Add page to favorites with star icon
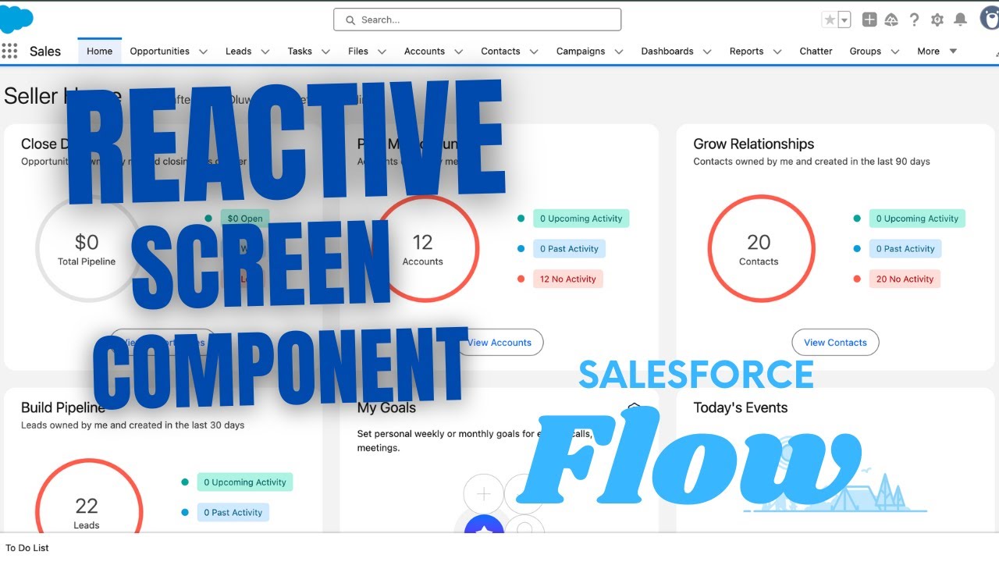999x562 pixels. tap(830, 20)
